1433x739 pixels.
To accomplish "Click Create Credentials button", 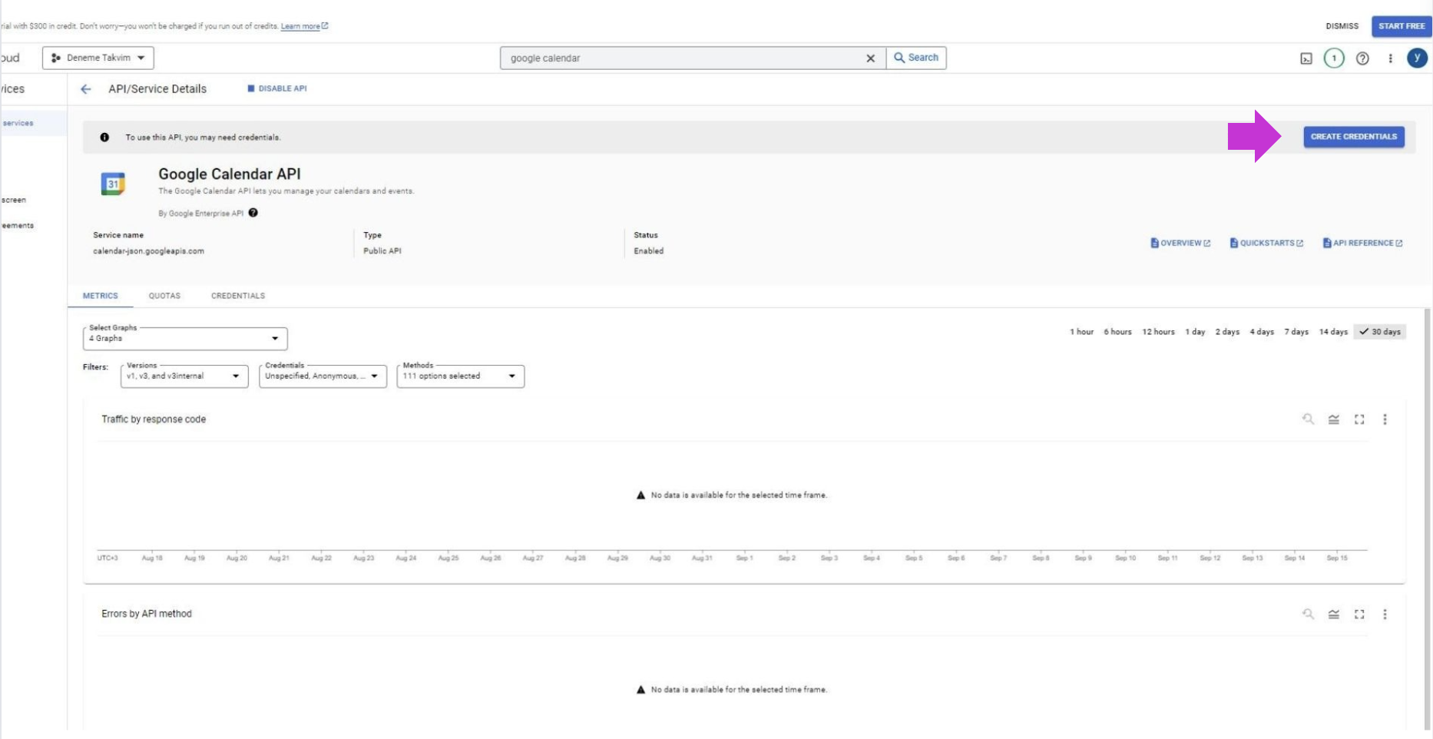I will click(x=1354, y=137).
